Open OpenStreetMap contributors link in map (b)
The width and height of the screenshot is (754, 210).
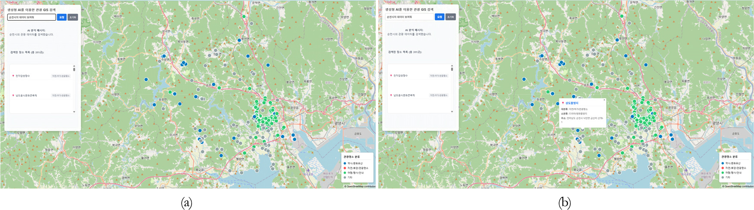pyautogui.click(x=739, y=187)
